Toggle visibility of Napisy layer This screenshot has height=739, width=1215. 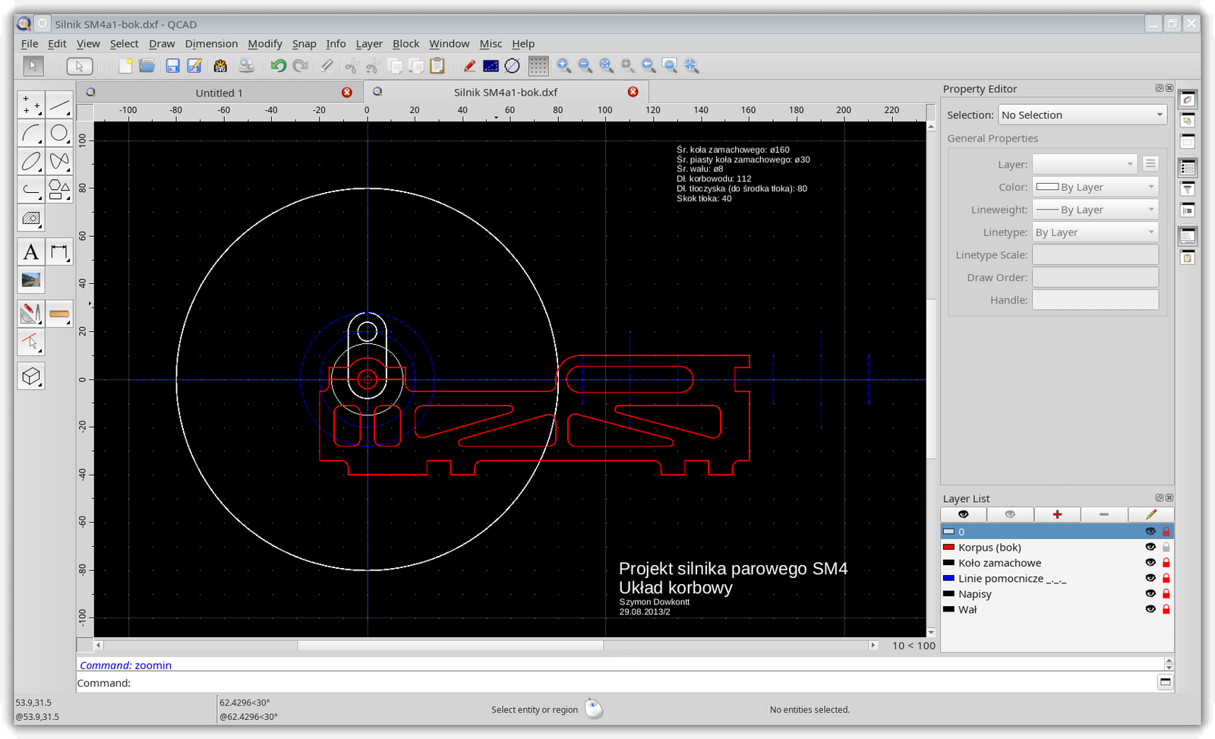coord(1150,594)
